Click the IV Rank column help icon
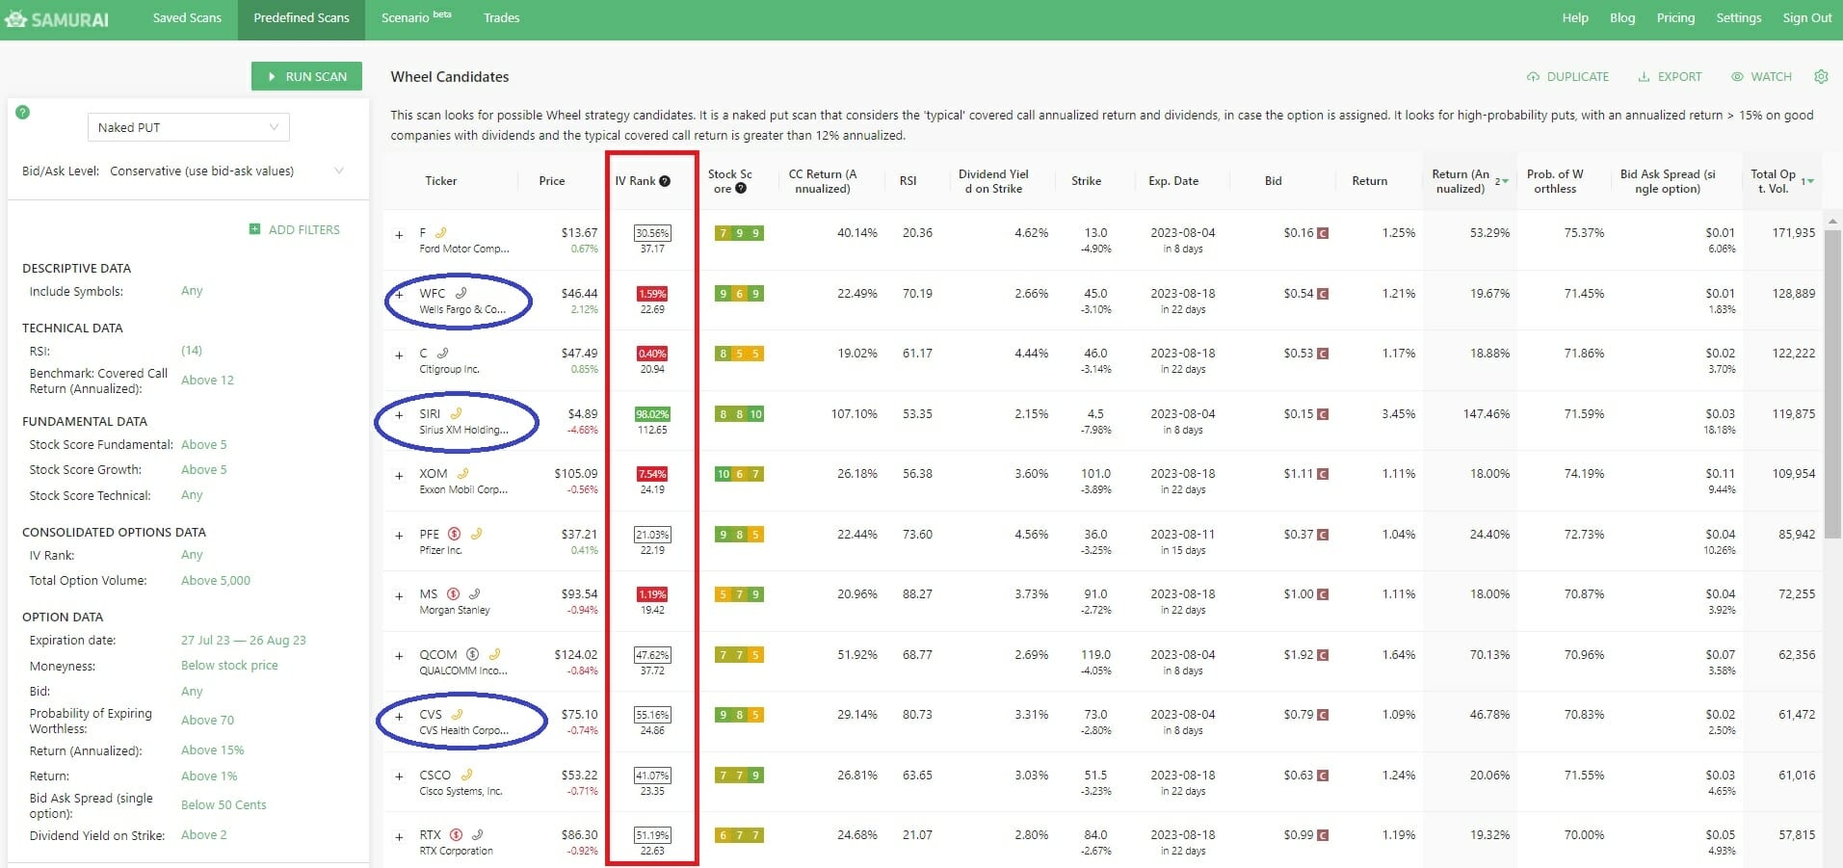Screen dimensions: 1843x868 [664, 180]
